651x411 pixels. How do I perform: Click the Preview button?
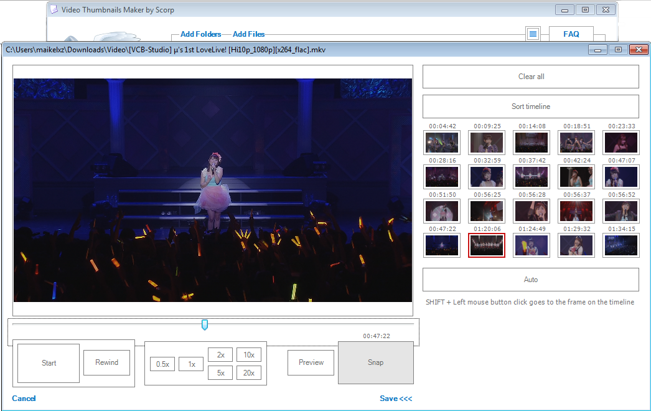click(311, 362)
